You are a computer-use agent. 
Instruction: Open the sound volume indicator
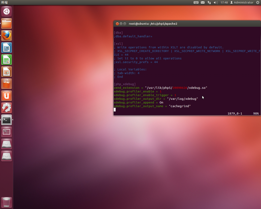click(x=216, y=3)
